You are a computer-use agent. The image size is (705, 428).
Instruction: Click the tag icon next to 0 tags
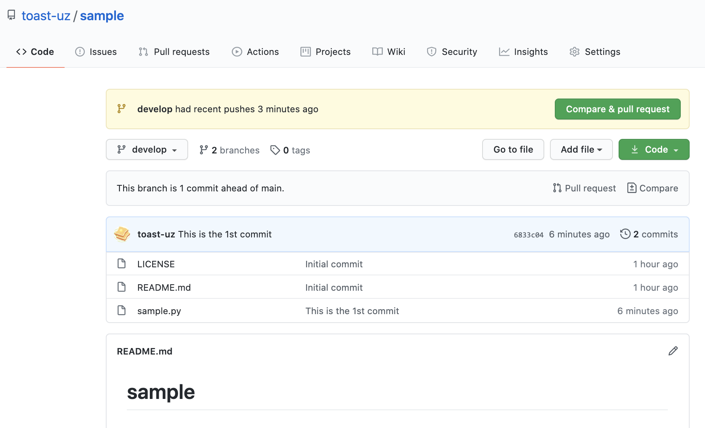click(x=275, y=150)
